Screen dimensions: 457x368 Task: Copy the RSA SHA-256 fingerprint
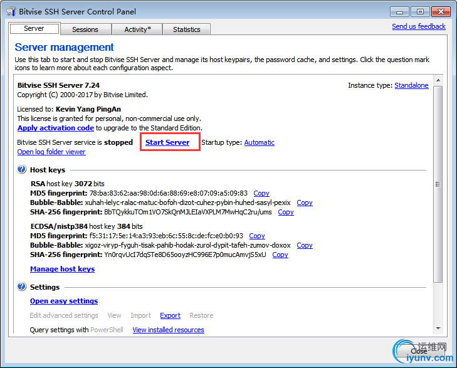[x=286, y=212]
